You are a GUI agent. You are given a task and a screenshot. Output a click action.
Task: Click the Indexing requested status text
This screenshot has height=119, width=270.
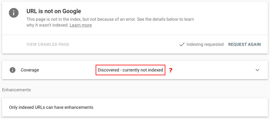205,44
